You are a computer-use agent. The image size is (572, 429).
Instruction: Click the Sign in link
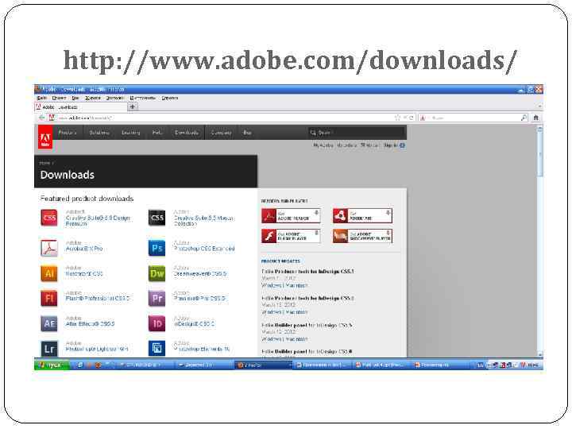(390, 145)
